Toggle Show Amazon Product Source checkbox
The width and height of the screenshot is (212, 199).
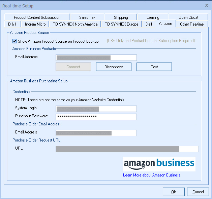[x=15, y=41]
